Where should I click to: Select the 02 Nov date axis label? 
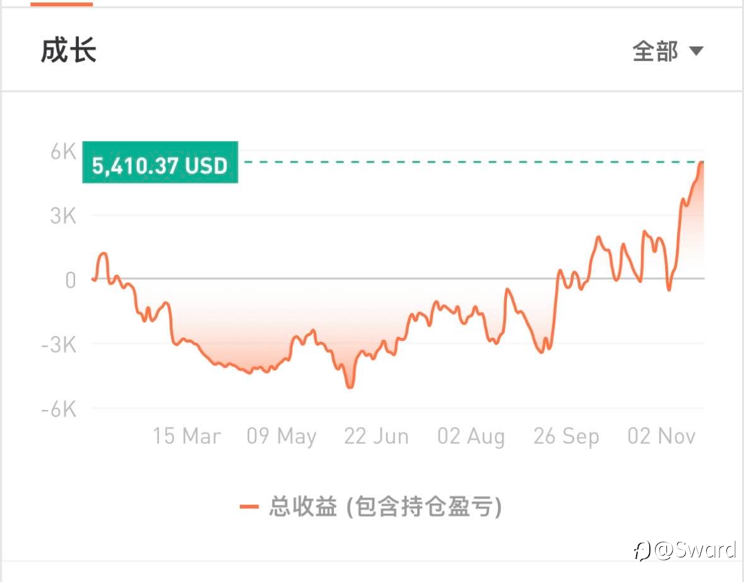point(661,436)
